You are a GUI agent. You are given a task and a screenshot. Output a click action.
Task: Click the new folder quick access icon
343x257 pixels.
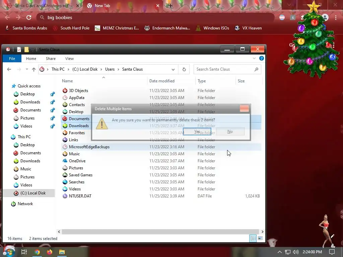[x=26, y=50]
